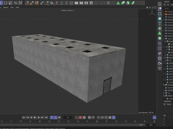This screenshot has height=129, width=173.
Task: Click the timeline marker at frame 30
Action: pos(40,121)
